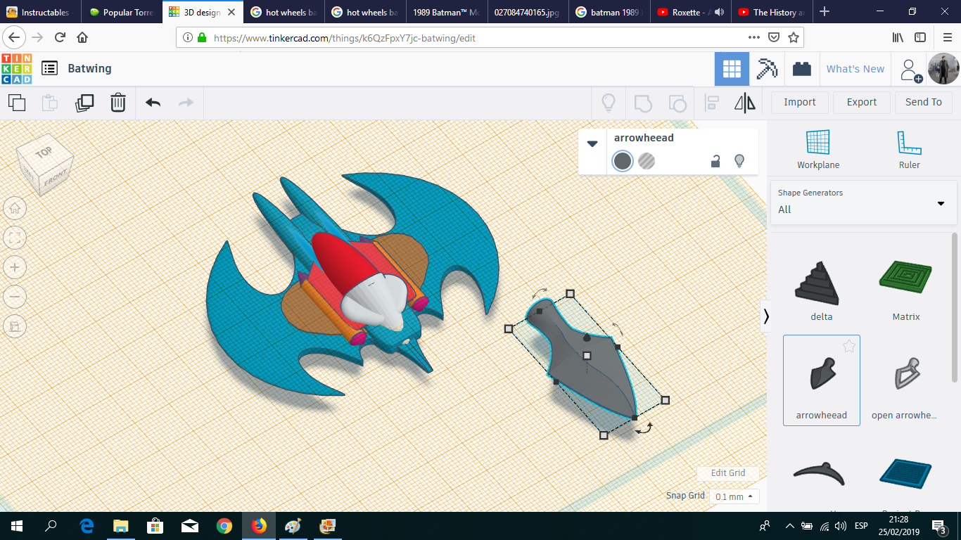Zoom out with the minus button
Image resolution: width=961 pixels, height=540 pixels.
coord(15,297)
